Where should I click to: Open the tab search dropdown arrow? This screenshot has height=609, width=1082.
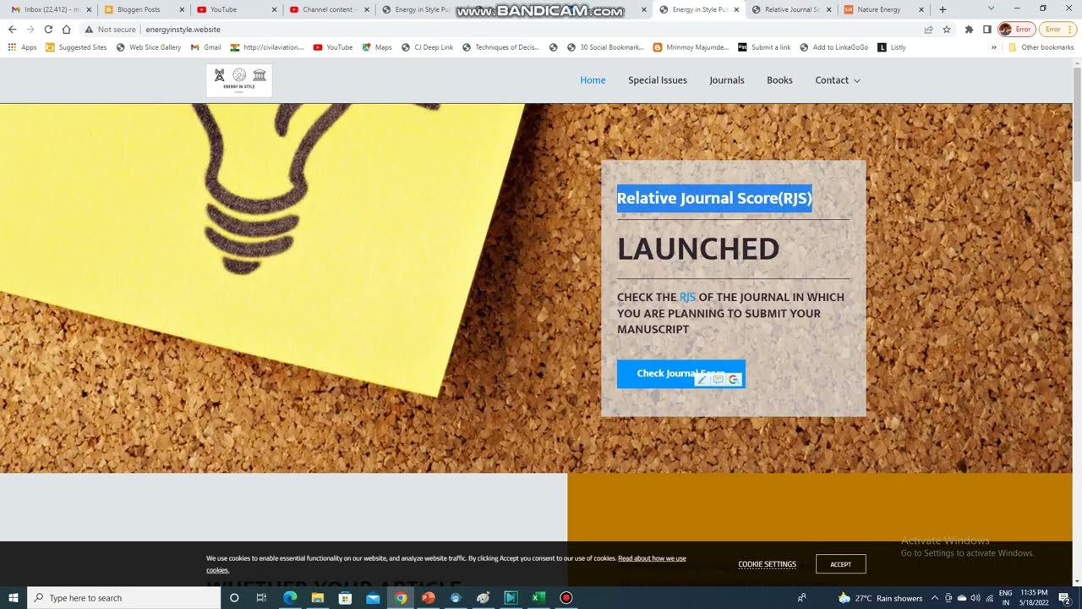[992, 9]
